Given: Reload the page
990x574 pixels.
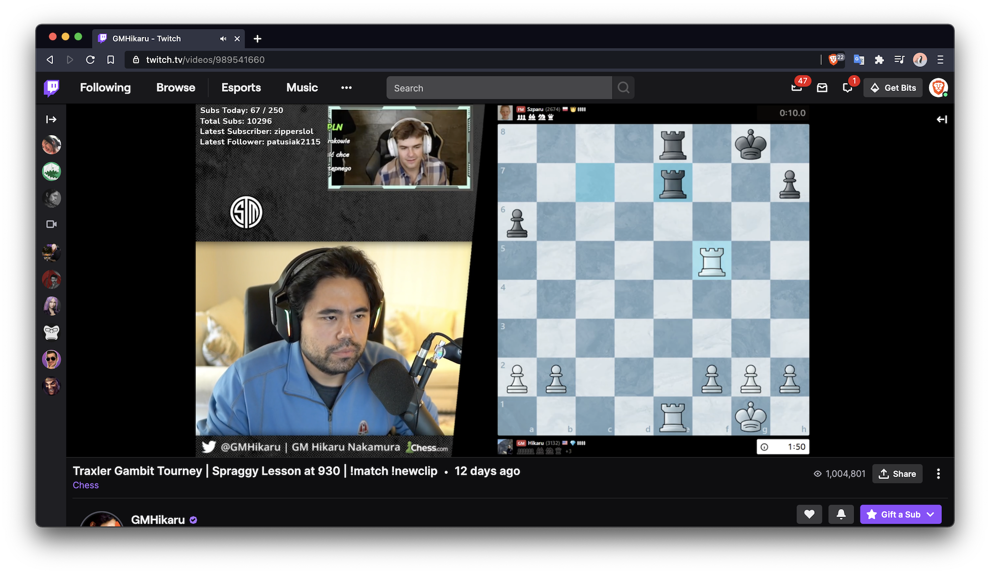Looking at the screenshot, I should (90, 60).
